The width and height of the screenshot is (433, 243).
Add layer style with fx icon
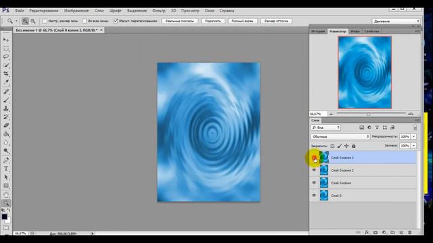click(x=367, y=232)
